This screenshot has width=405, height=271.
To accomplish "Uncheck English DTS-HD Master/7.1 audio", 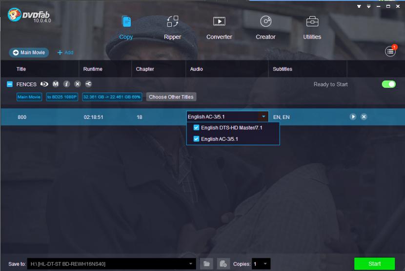I will [x=196, y=128].
